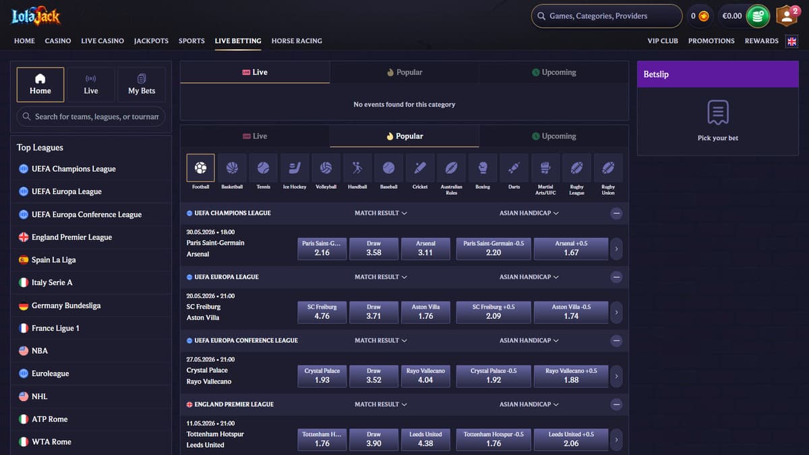Open NBA in Top Leagues
Image resolution: width=809 pixels, height=455 pixels.
[x=91, y=351]
